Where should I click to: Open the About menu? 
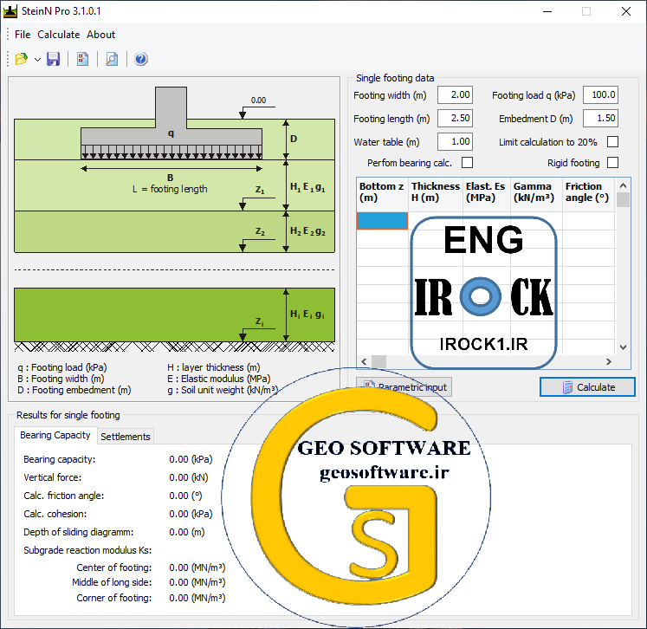[101, 35]
